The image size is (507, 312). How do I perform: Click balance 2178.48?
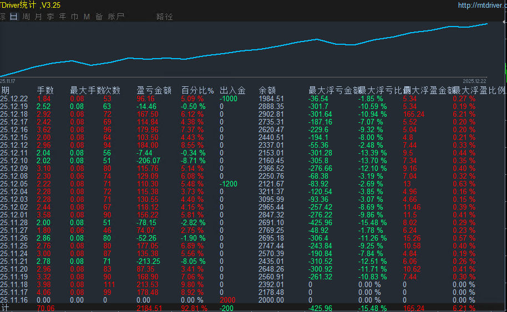[271, 292]
